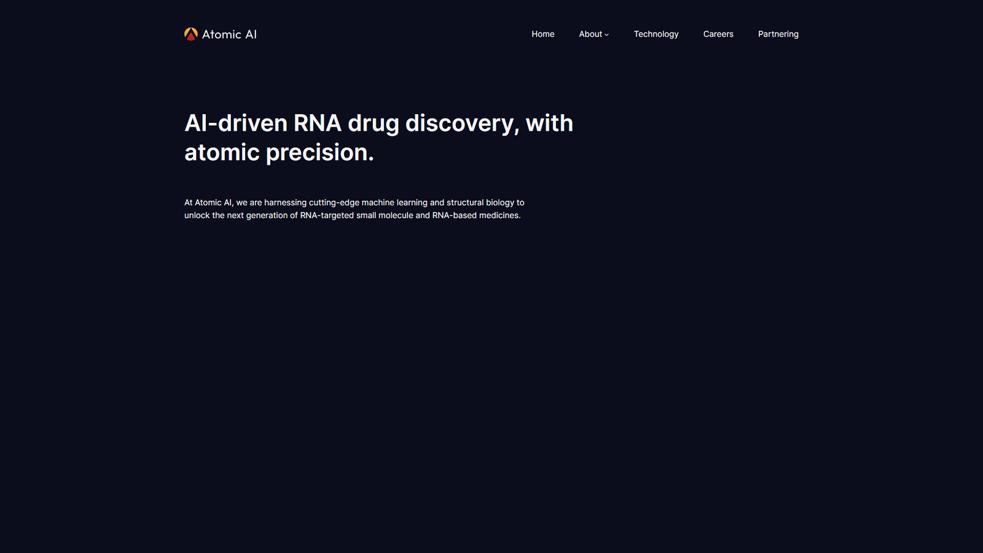Visit the Partnering page
The width and height of the screenshot is (983, 553).
pyautogui.click(x=778, y=34)
